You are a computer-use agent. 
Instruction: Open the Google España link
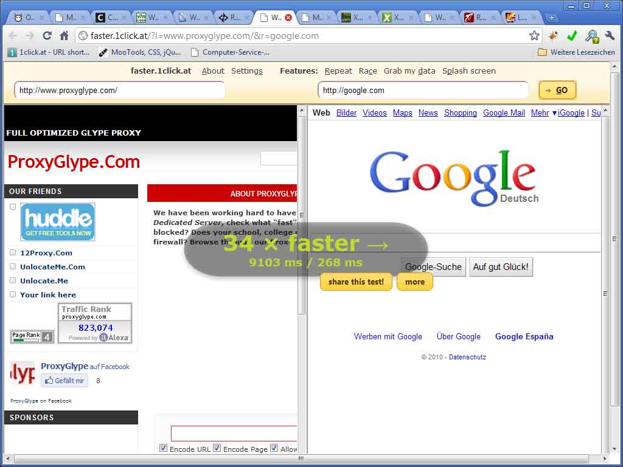point(524,336)
